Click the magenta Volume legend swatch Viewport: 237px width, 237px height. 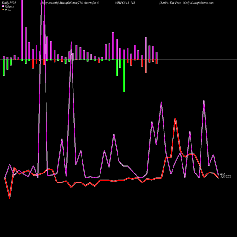(x=3, y=6)
